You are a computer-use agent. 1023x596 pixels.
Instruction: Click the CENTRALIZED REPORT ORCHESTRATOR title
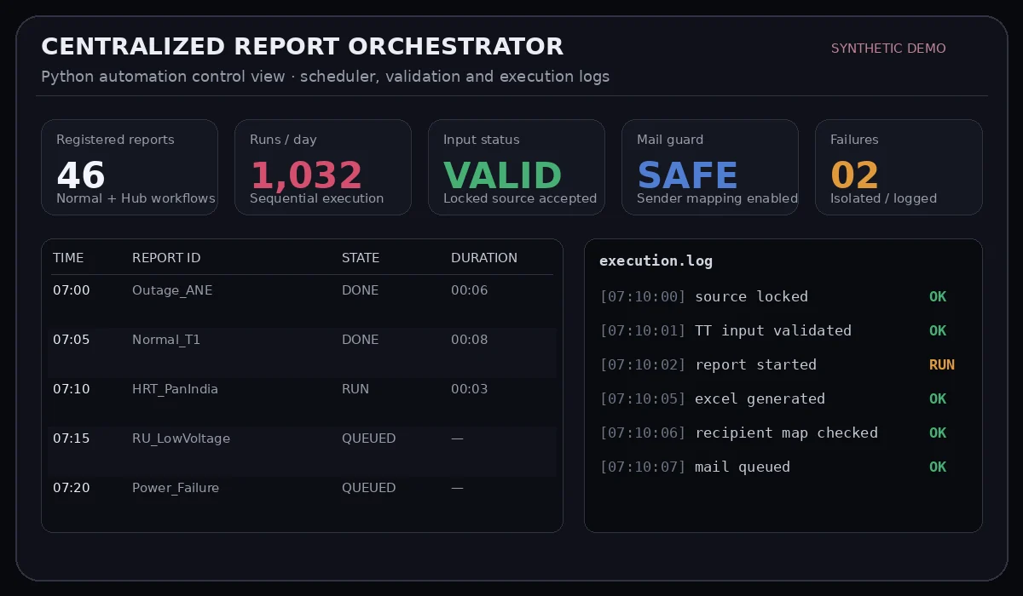click(302, 46)
